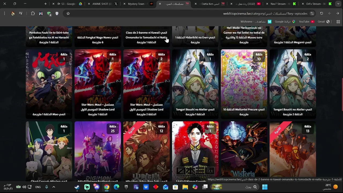Open Microsoft Store from the taskbar

click(175, 187)
